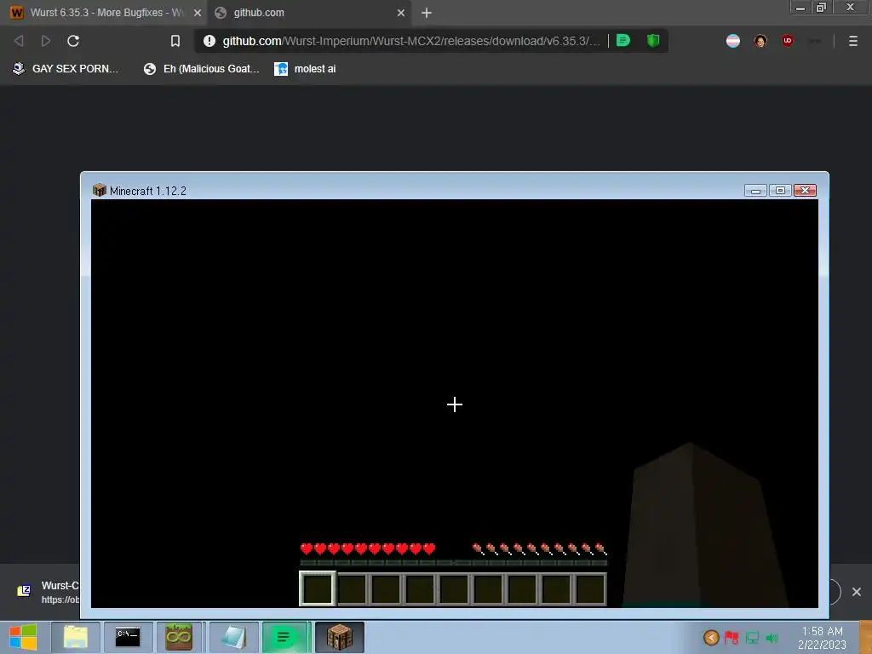Close the github.com tab

pyautogui.click(x=401, y=13)
